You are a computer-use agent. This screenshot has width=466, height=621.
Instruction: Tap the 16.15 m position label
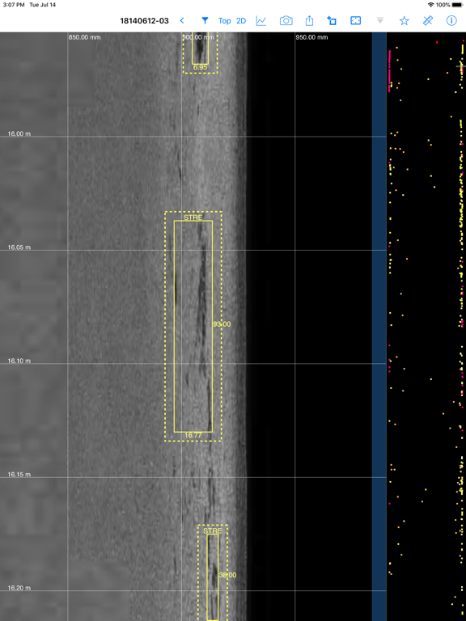coord(19,474)
